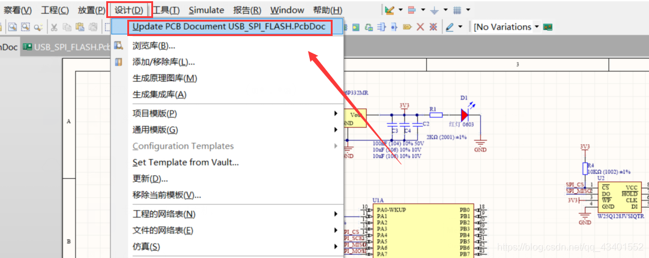Screen dimensions: 649x258
Task: Open 工程(C) menu
Action: pyautogui.click(x=55, y=10)
